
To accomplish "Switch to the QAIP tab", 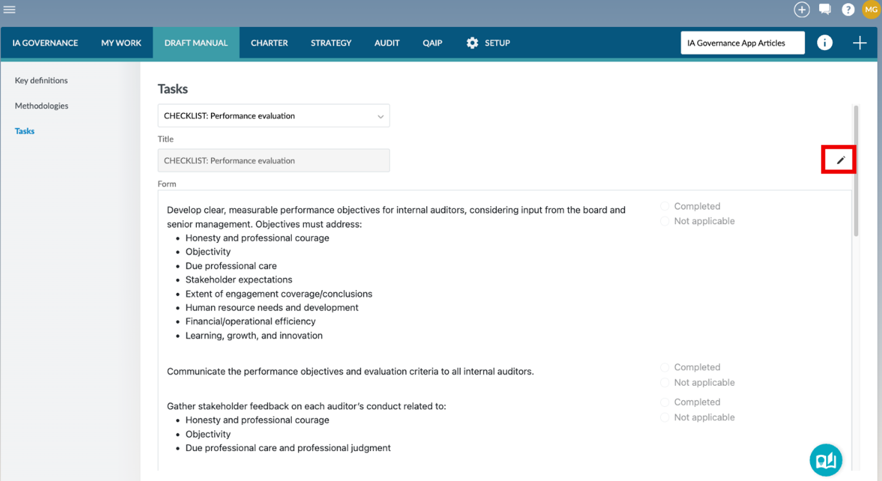I will 432,43.
